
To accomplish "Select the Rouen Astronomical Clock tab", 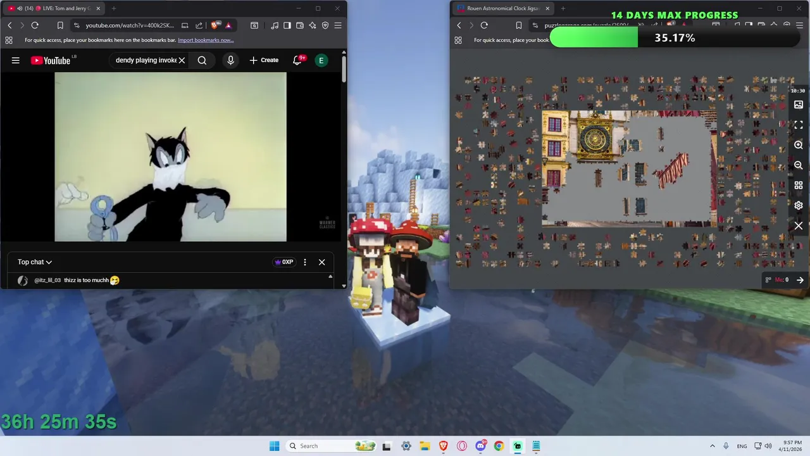I will pyautogui.click(x=503, y=8).
